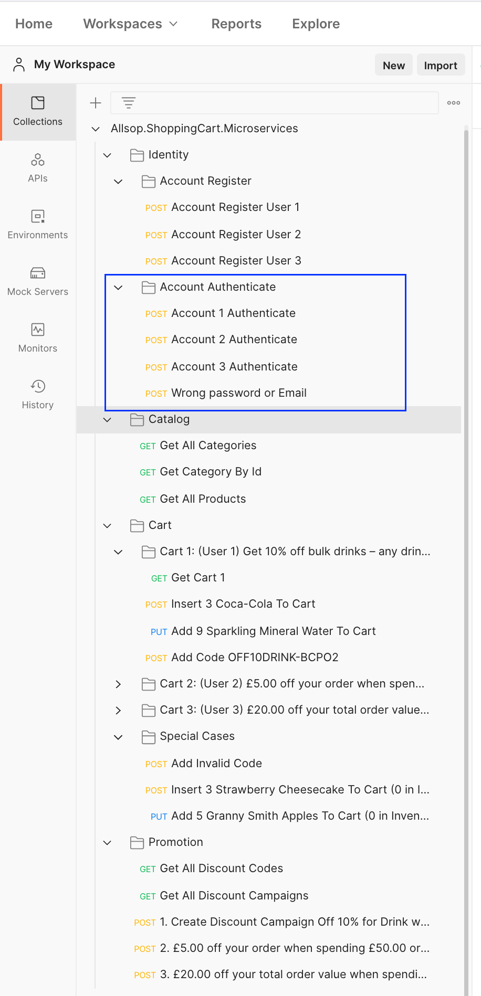Open the History sidebar section
Image resolution: width=481 pixels, height=996 pixels.
pyautogui.click(x=38, y=395)
